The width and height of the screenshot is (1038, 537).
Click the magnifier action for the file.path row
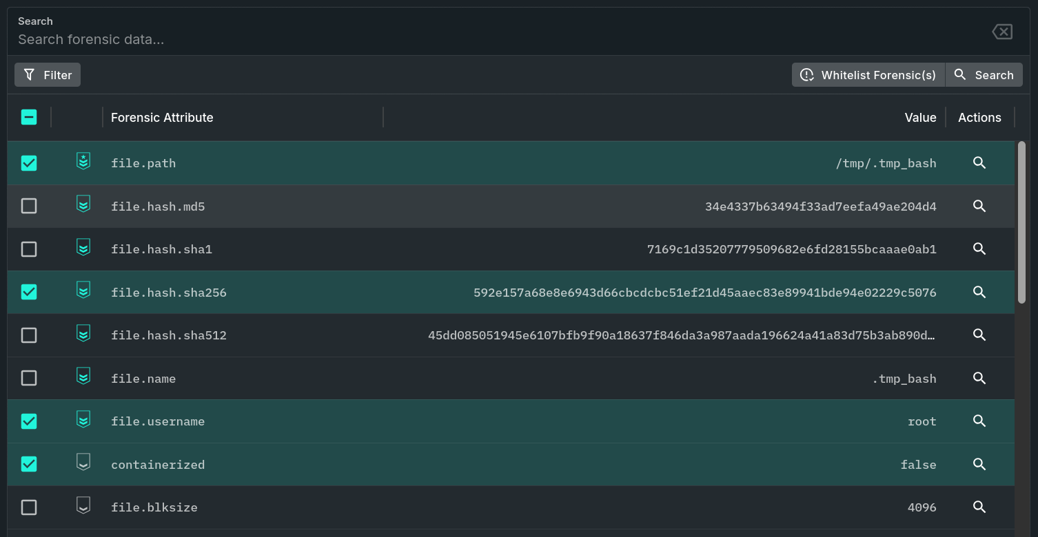pos(979,163)
